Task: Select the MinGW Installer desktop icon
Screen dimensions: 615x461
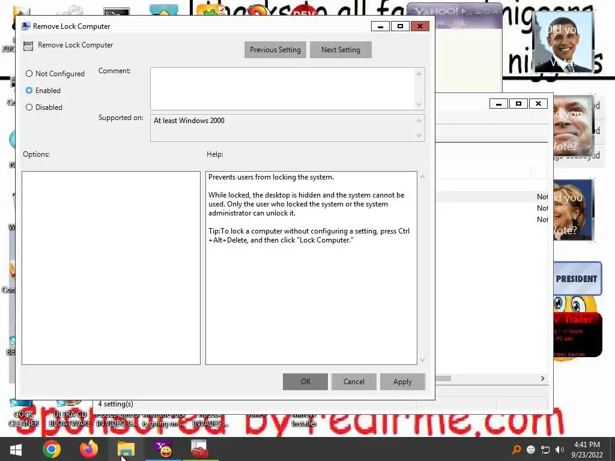Action: pyautogui.click(x=303, y=418)
